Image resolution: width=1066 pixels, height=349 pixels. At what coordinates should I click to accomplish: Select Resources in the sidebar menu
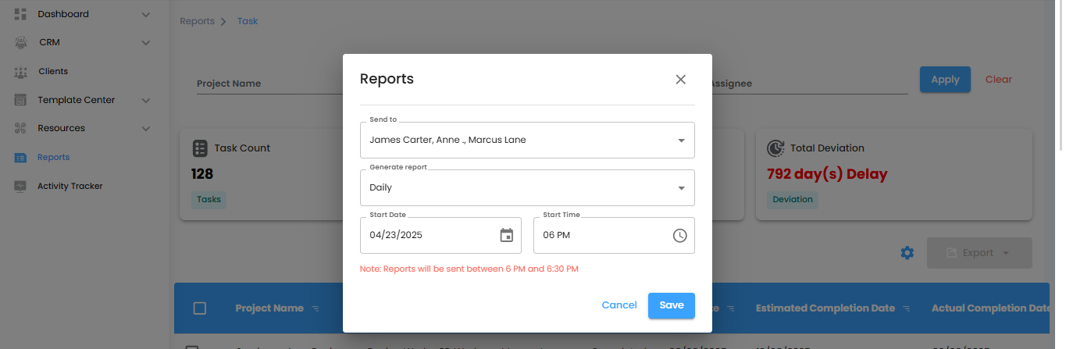coord(61,128)
